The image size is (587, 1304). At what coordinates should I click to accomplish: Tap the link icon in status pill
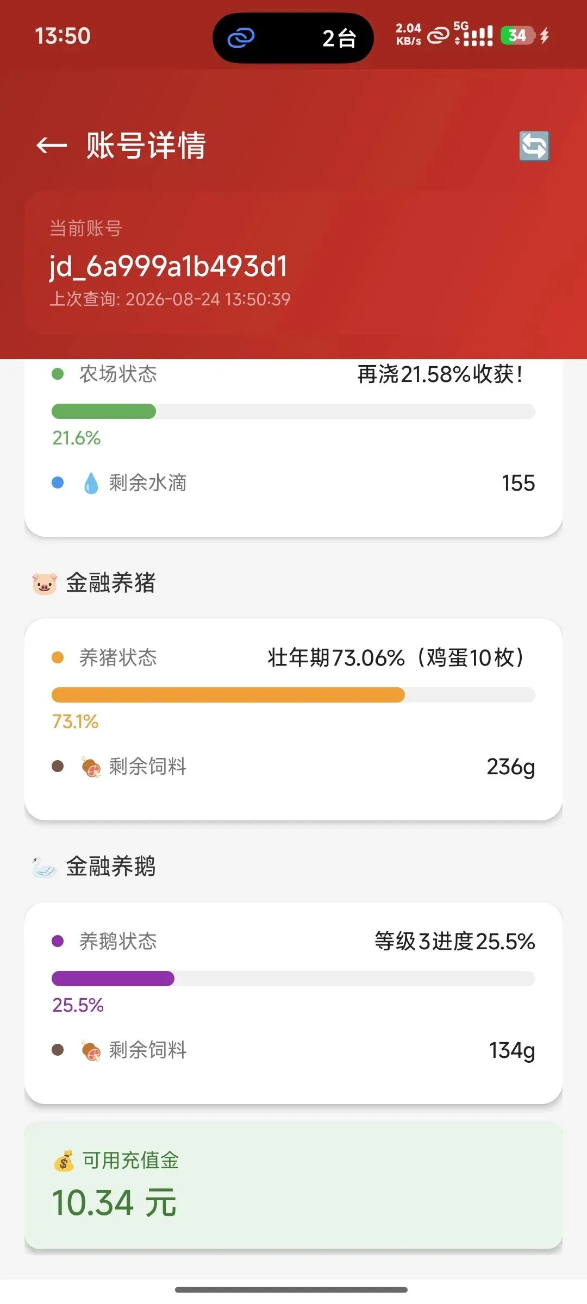[x=241, y=38]
